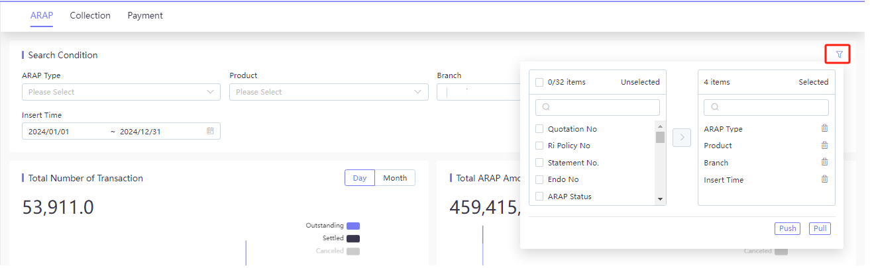Click the Unselected list search field
Viewport: 870px width, 268px height.
click(x=598, y=107)
